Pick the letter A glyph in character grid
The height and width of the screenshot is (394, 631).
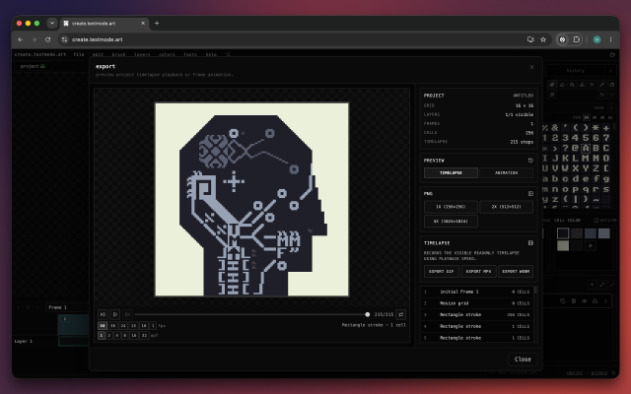click(x=586, y=148)
